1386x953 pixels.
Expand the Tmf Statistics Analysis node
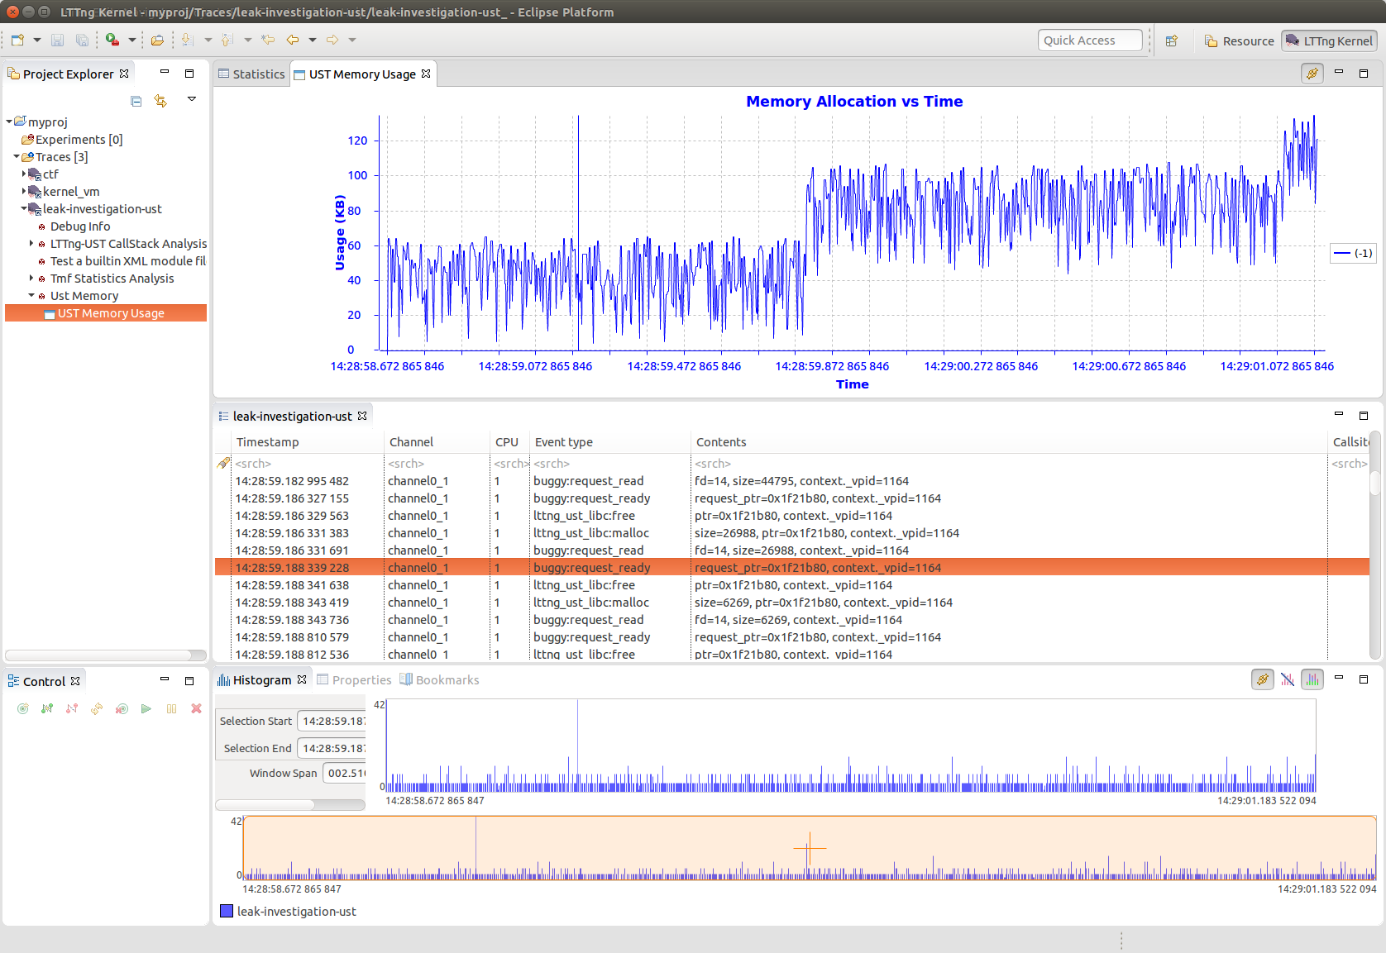[x=31, y=278]
